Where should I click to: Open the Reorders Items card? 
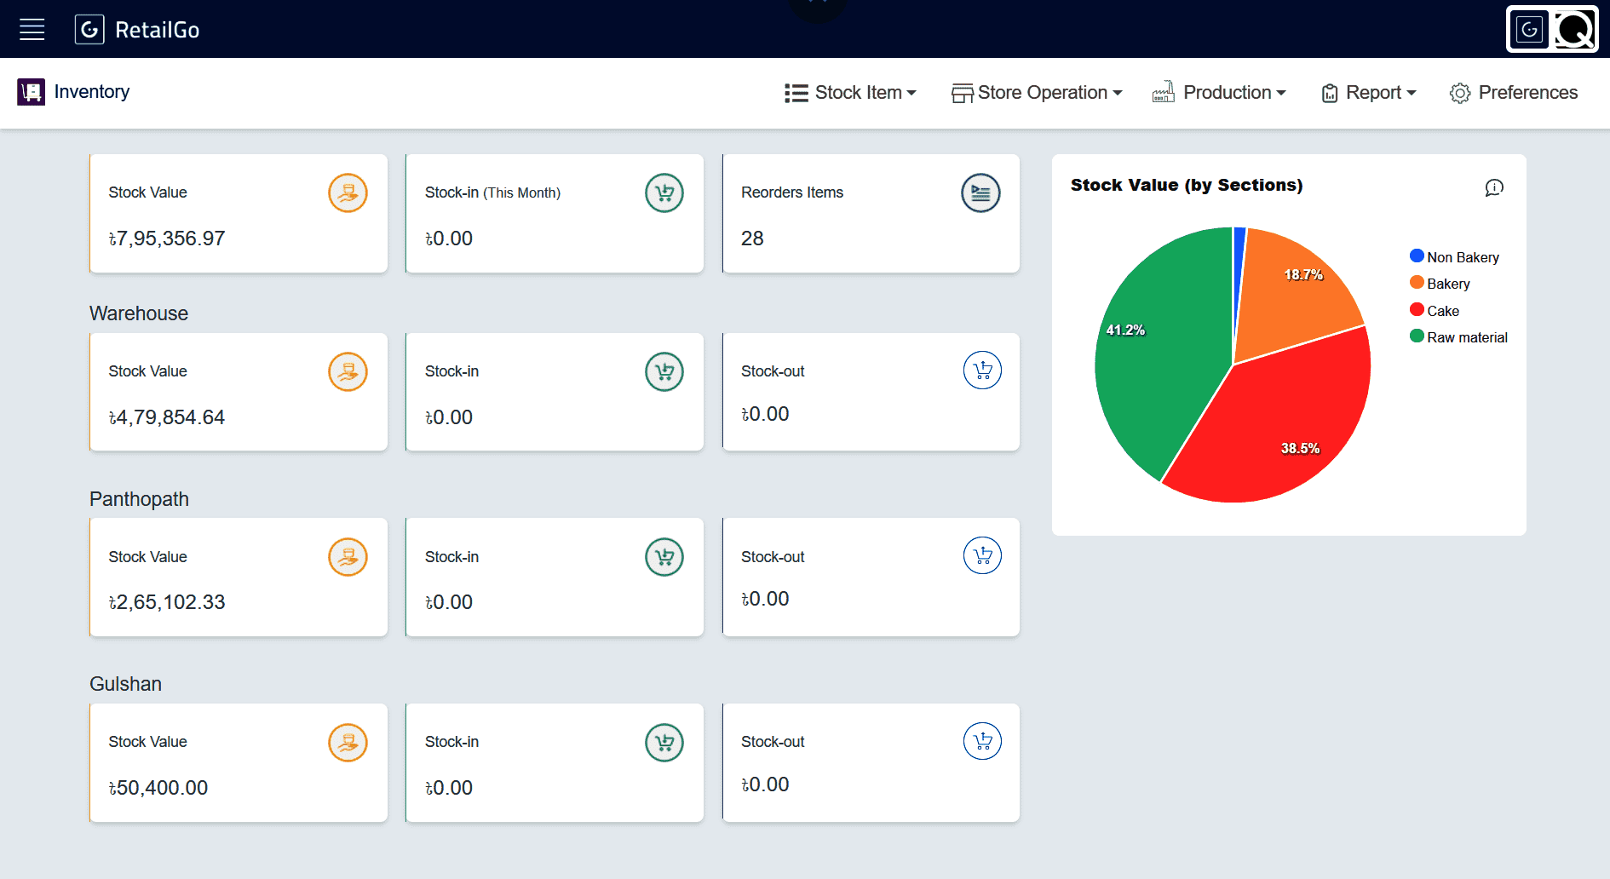coord(871,214)
